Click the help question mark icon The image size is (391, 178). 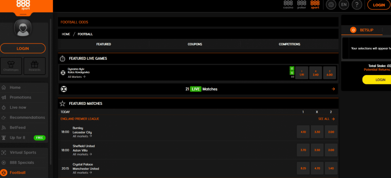point(356,5)
